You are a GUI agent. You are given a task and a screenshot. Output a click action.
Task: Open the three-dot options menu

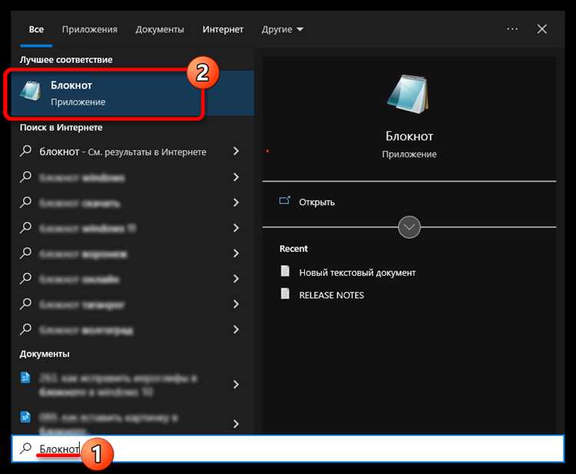point(512,29)
